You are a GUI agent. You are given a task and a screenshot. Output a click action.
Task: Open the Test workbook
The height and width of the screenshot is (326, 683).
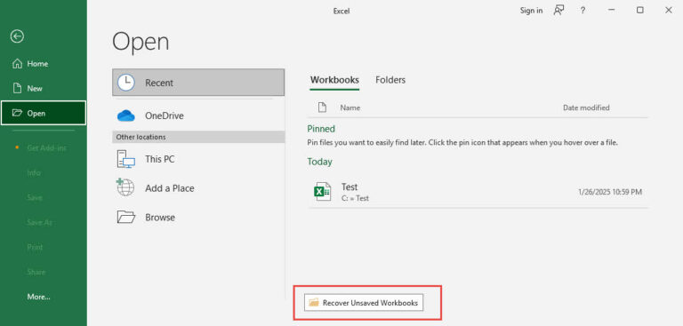click(x=478, y=192)
